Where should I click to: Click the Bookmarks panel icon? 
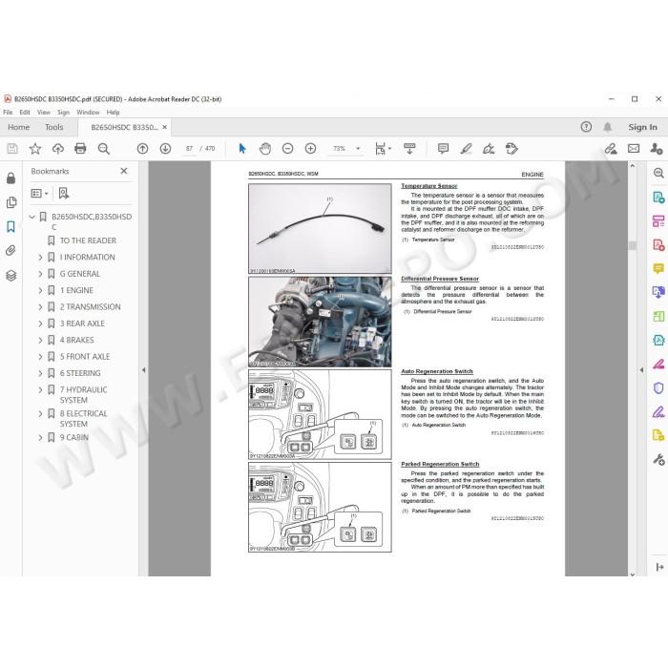(x=11, y=226)
